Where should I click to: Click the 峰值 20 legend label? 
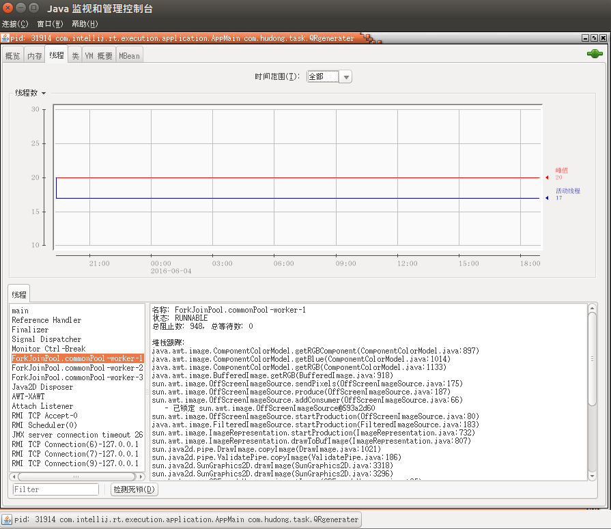[x=561, y=174]
